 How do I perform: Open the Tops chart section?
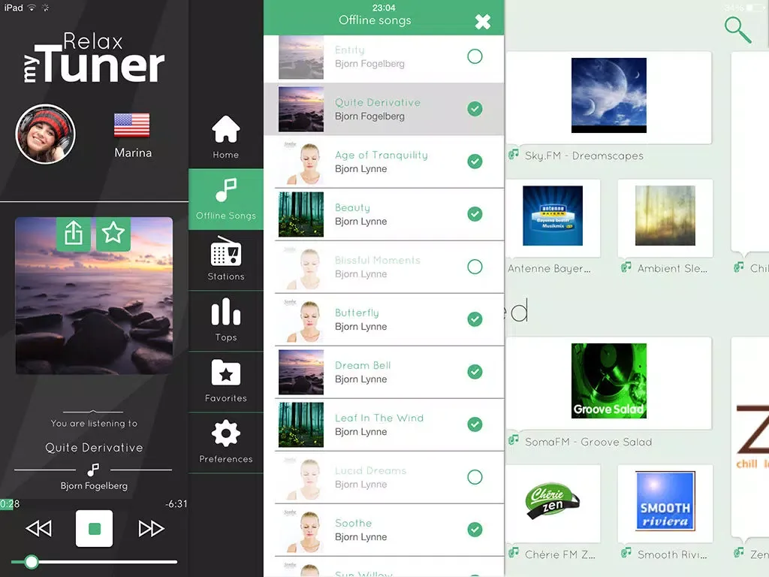point(225,321)
